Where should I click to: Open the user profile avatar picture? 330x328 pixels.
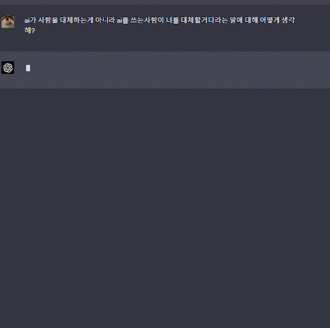tap(8, 21)
